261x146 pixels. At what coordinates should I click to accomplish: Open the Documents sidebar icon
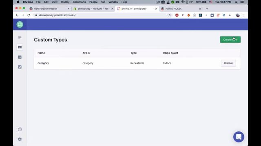click(20, 37)
